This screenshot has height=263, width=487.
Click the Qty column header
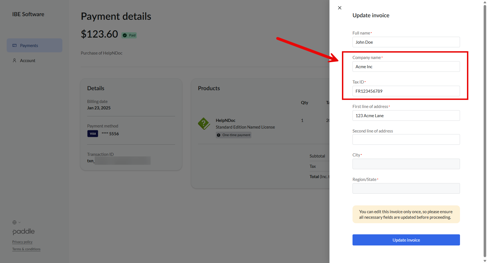[304, 102]
